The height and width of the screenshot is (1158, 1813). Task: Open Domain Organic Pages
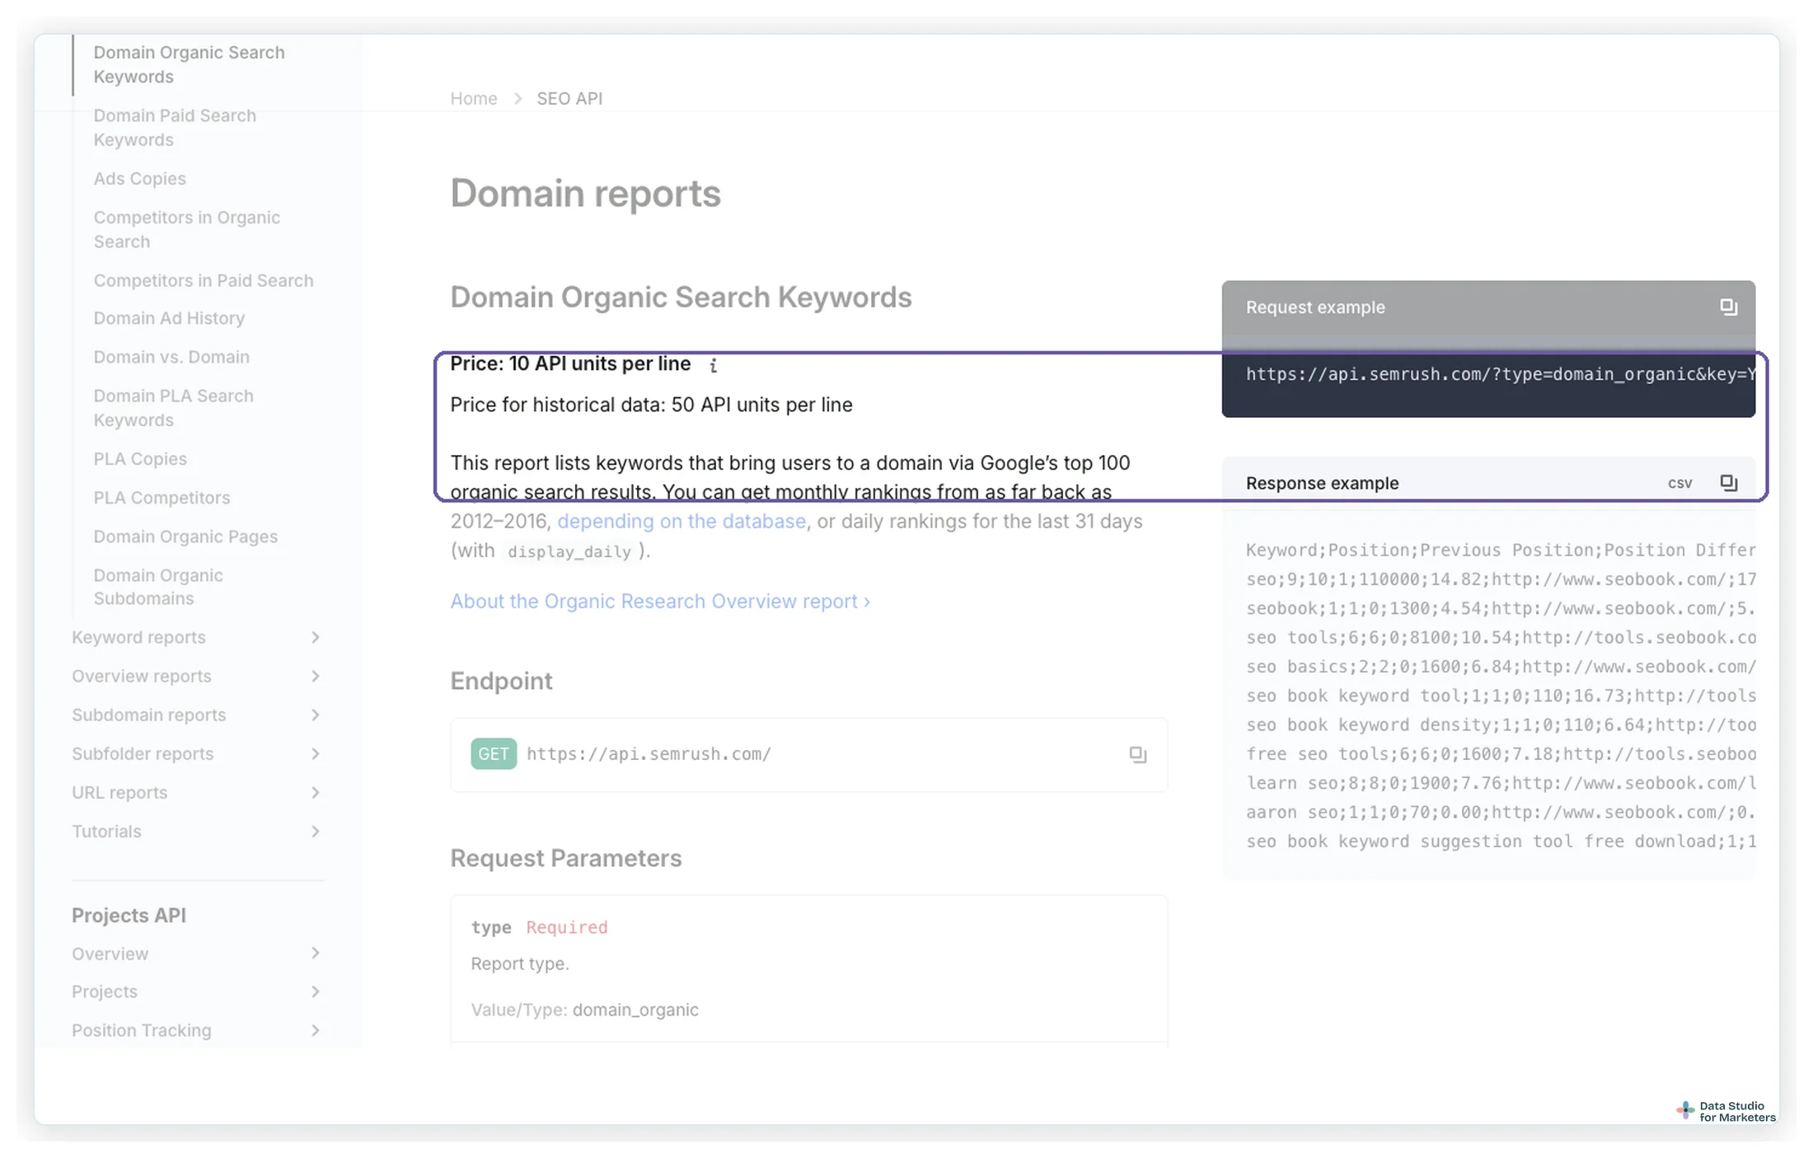[x=185, y=537]
